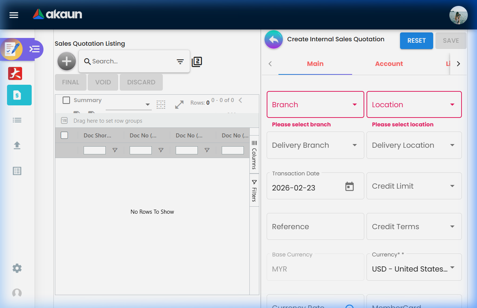Screen dimensions: 477x308
Task: Go back using the circular back arrow
Action: (273, 39)
